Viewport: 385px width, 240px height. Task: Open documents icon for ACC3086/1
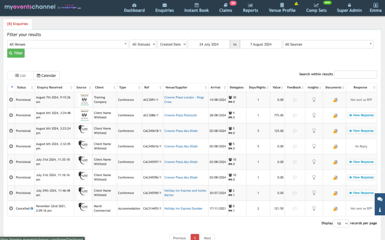click(335, 116)
